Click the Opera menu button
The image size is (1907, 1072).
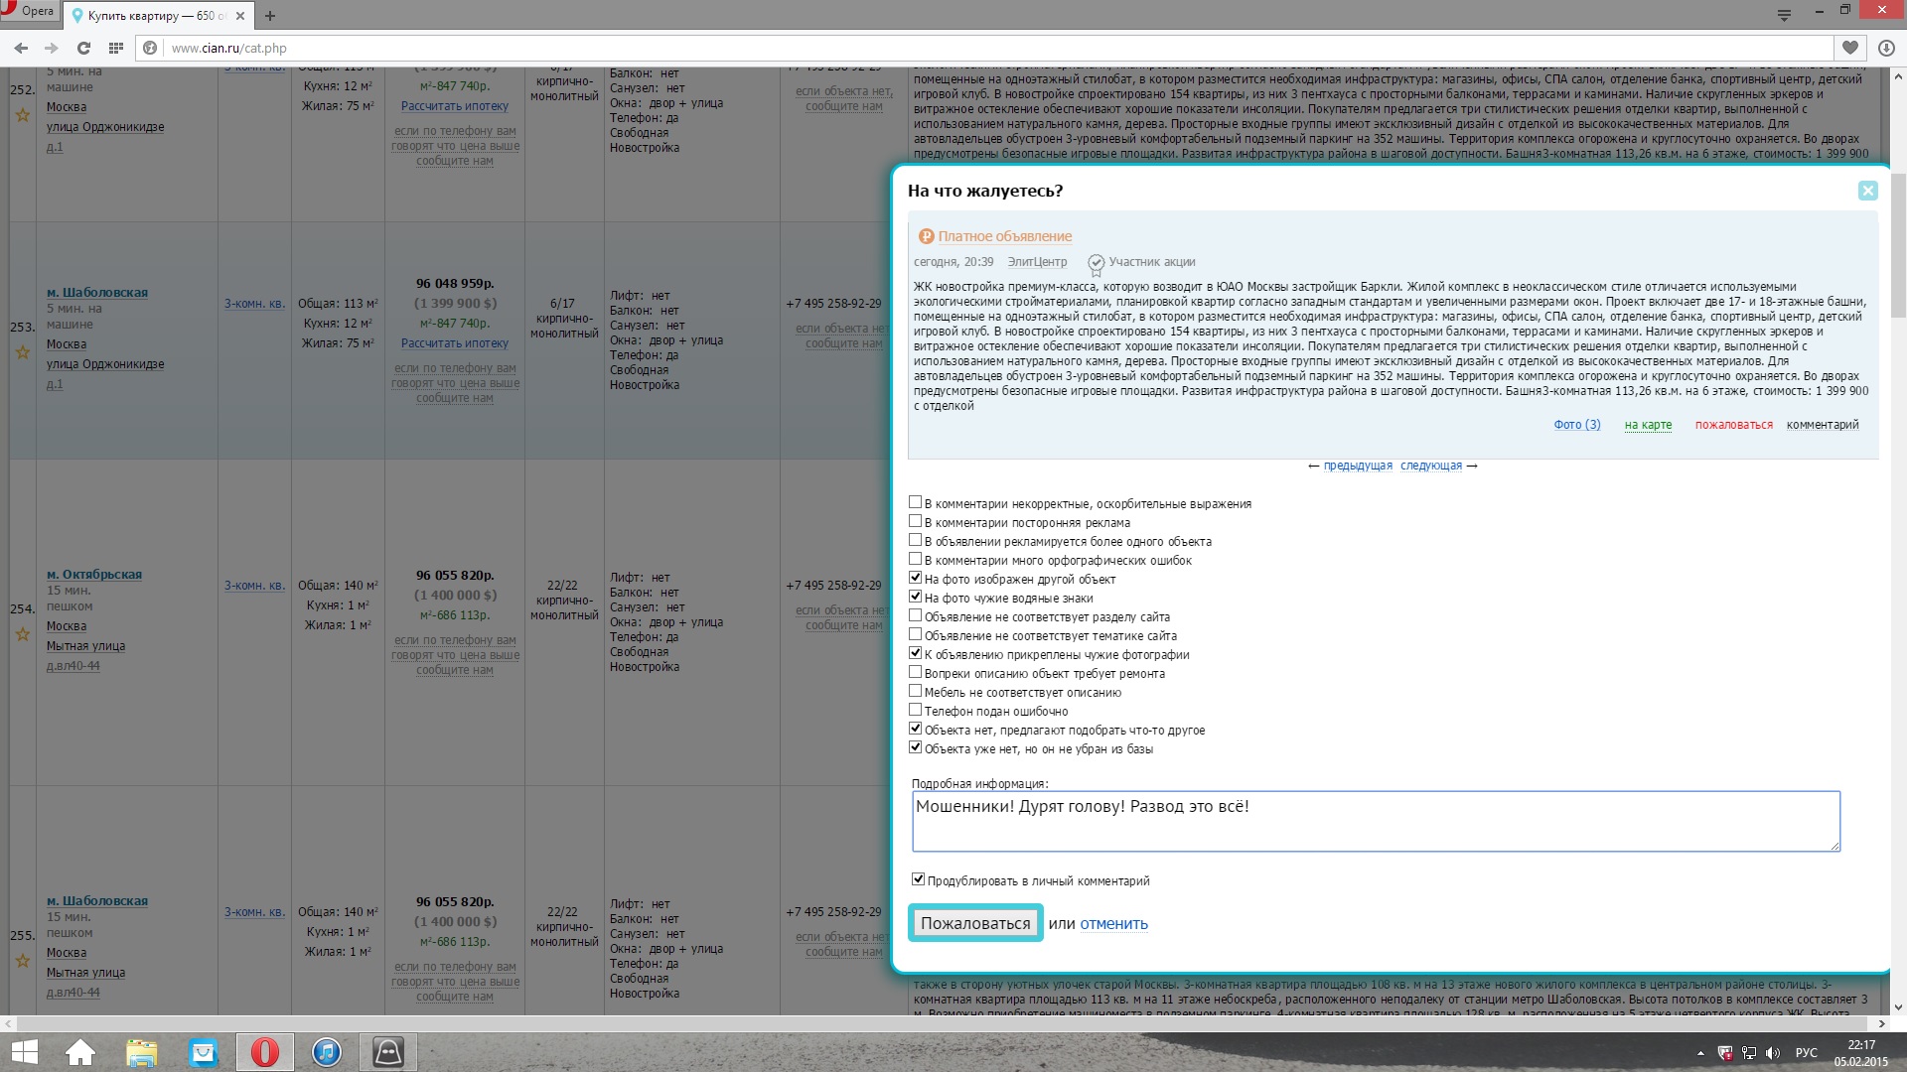[x=28, y=11]
